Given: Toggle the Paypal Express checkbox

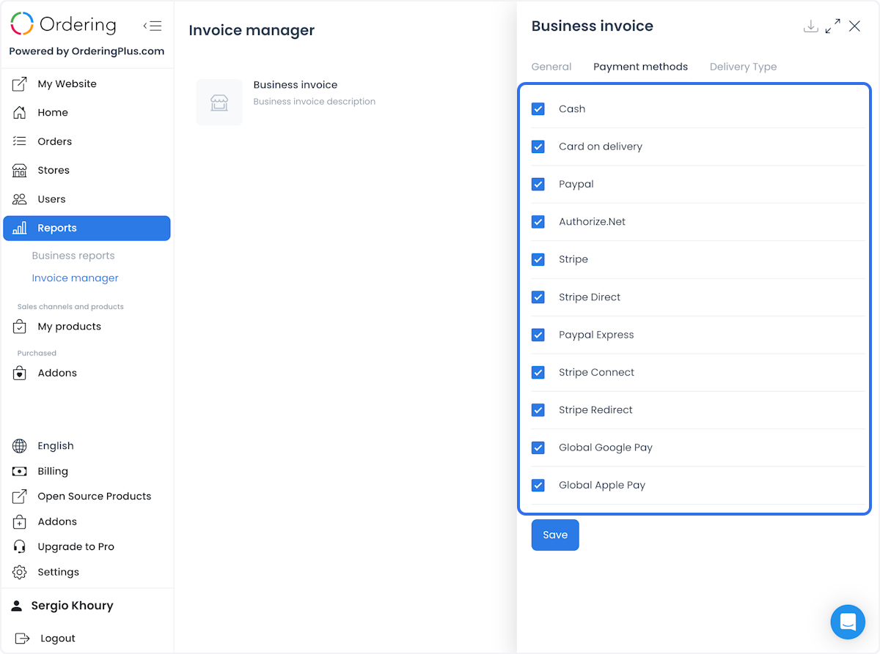Looking at the screenshot, I should pos(538,335).
